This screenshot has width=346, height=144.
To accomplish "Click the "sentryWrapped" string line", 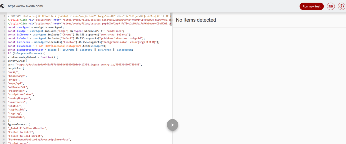I will [x=20, y=98].
